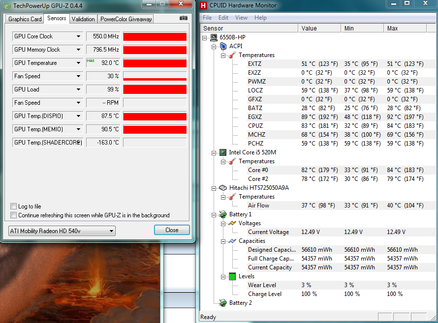The height and width of the screenshot is (323, 438).
Task: Open the GPU Core Clock sensor dropdown
Action: pos(78,36)
